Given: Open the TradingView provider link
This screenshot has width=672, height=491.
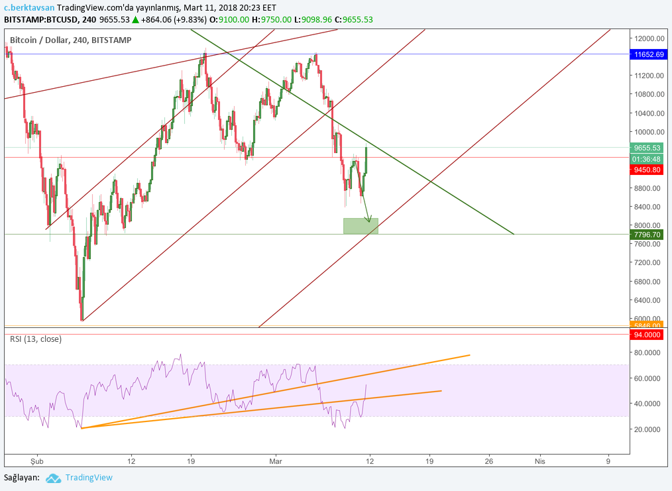Looking at the screenshot, I should coord(89,478).
